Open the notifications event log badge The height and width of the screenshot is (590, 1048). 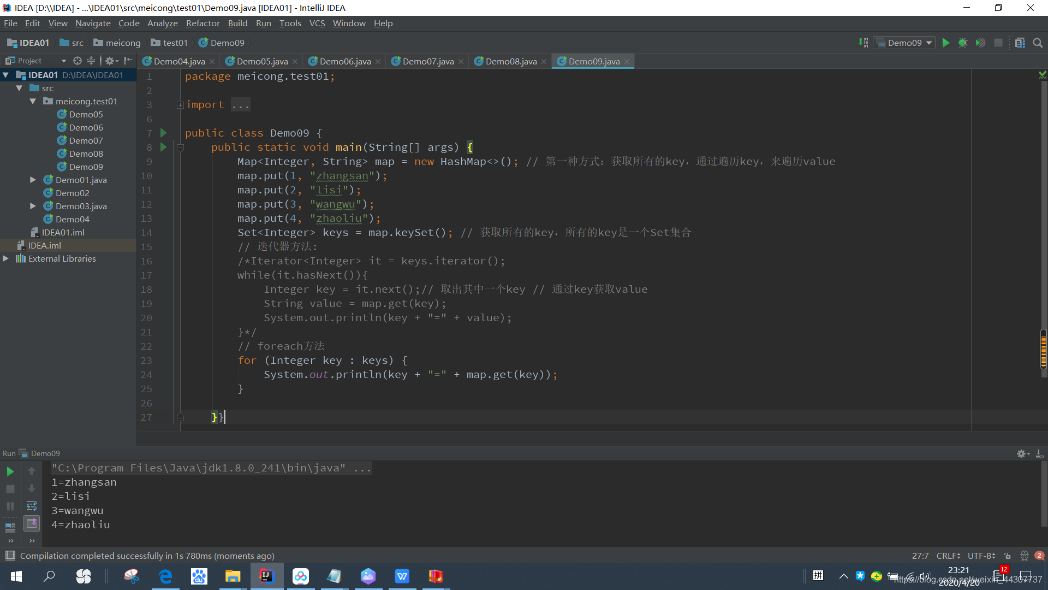pyautogui.click(x=1039, y=556)
